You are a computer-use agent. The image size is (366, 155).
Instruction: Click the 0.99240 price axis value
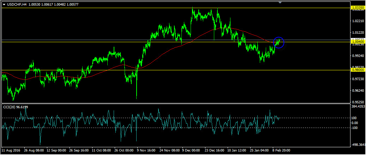(358, 56)
